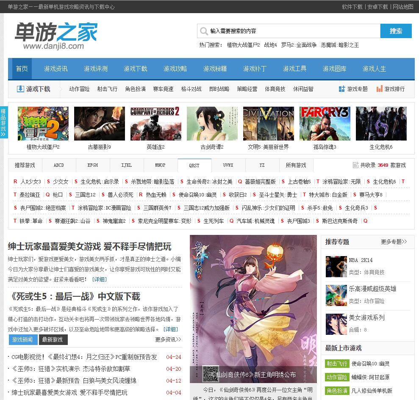
Task: Open 游戏资讯 navigation item
Action: tap(55, 69)
